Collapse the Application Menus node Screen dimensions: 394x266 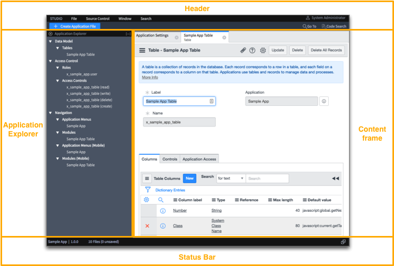57,120
